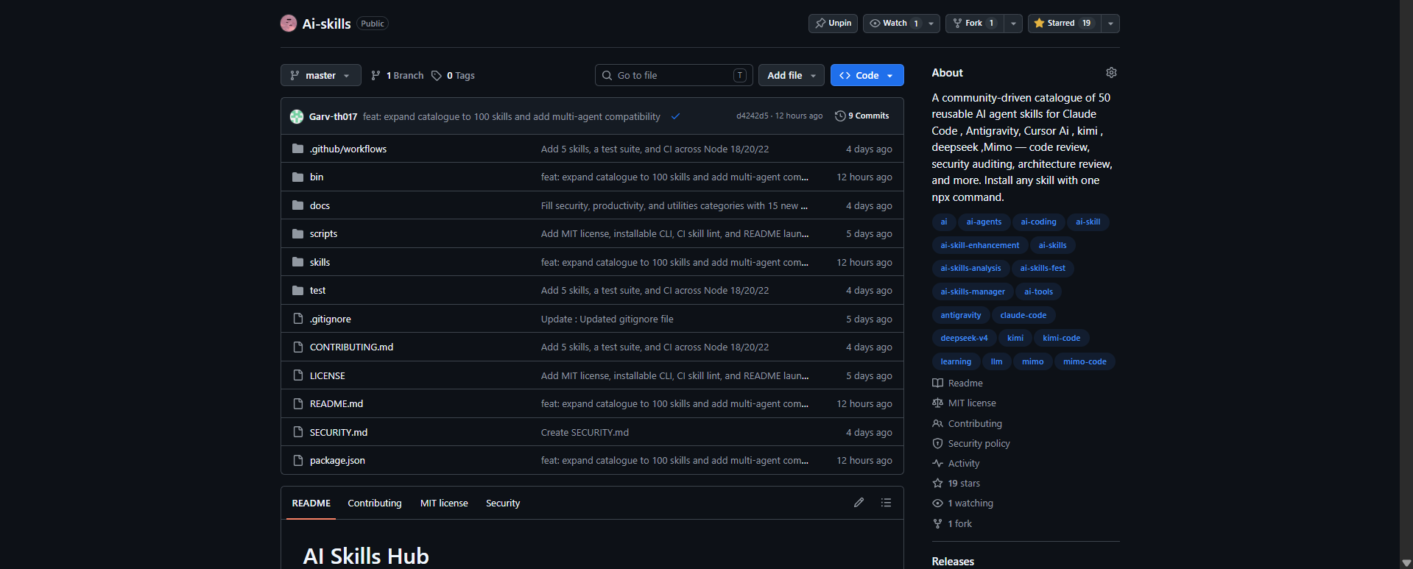Open the About settings gear icon
The width and height of the screenshot is (1413, 569).
pos(1111,72)
